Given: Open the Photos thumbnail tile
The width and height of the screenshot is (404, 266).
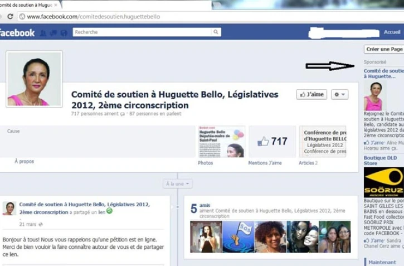Looking at the screenshot, I should tap(221, 142).
